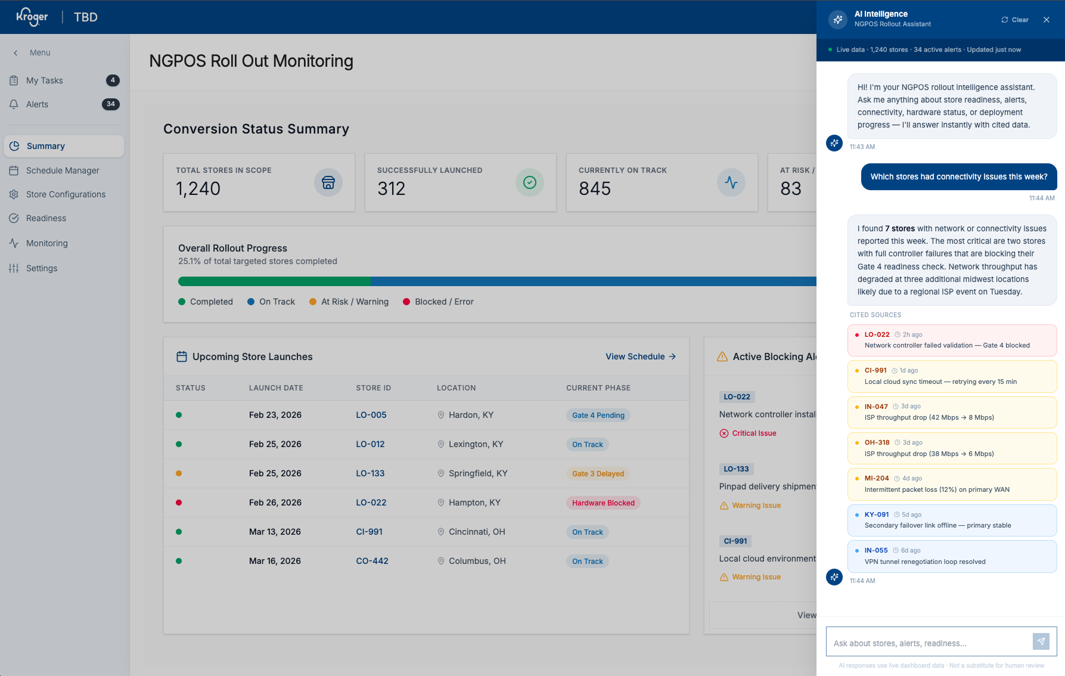Click the location pin beside Columbus, OH
Viewport: 1065px width, 676px height.
click(x=441, y=561)
